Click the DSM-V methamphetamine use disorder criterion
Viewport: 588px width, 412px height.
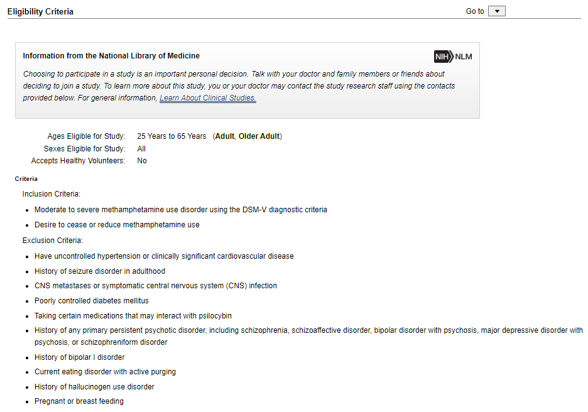point(180,210)
